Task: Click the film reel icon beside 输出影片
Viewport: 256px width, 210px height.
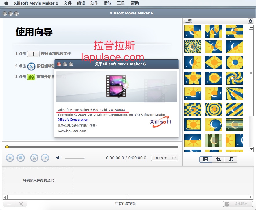Action: pos(227,204)
